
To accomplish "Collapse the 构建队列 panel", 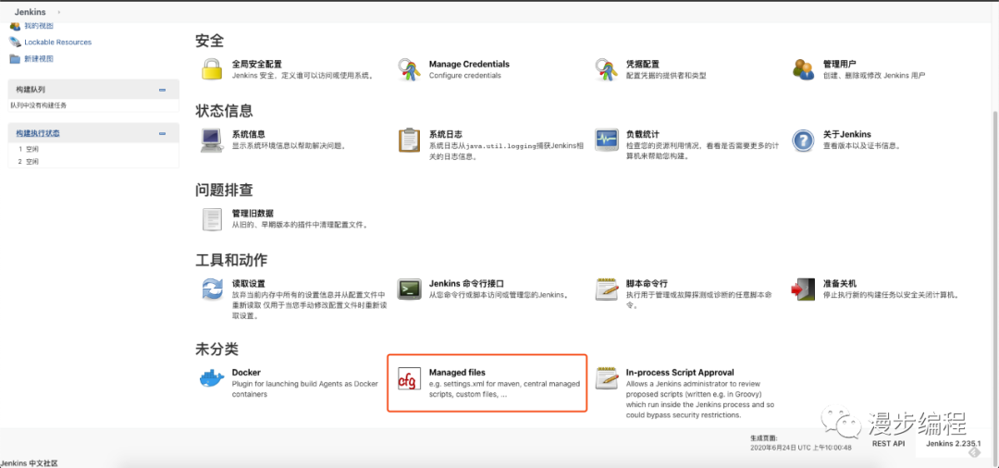I will point(163,90).
